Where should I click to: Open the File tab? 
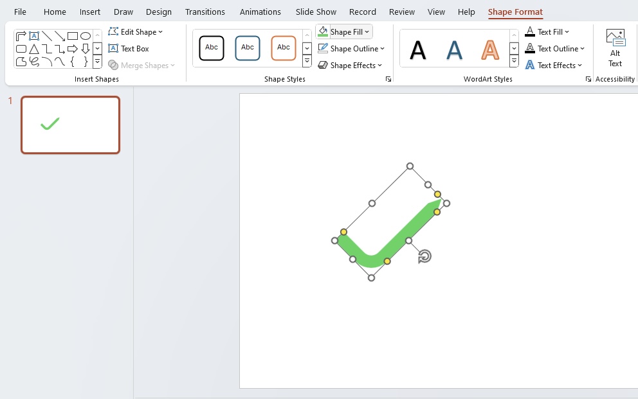[x=20, y=12]
